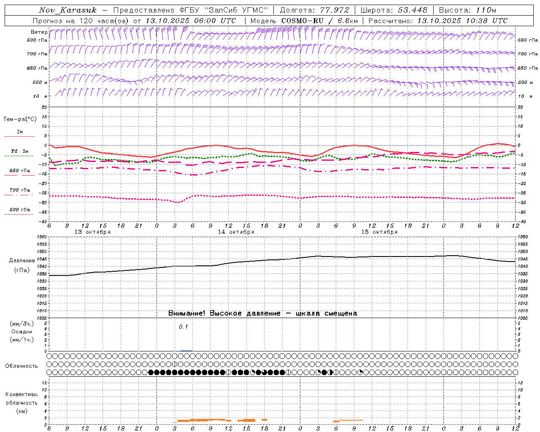Click the Широта: 53.448 value
Viewport: 540px width, 432px height.
click(x=394, y=10)
